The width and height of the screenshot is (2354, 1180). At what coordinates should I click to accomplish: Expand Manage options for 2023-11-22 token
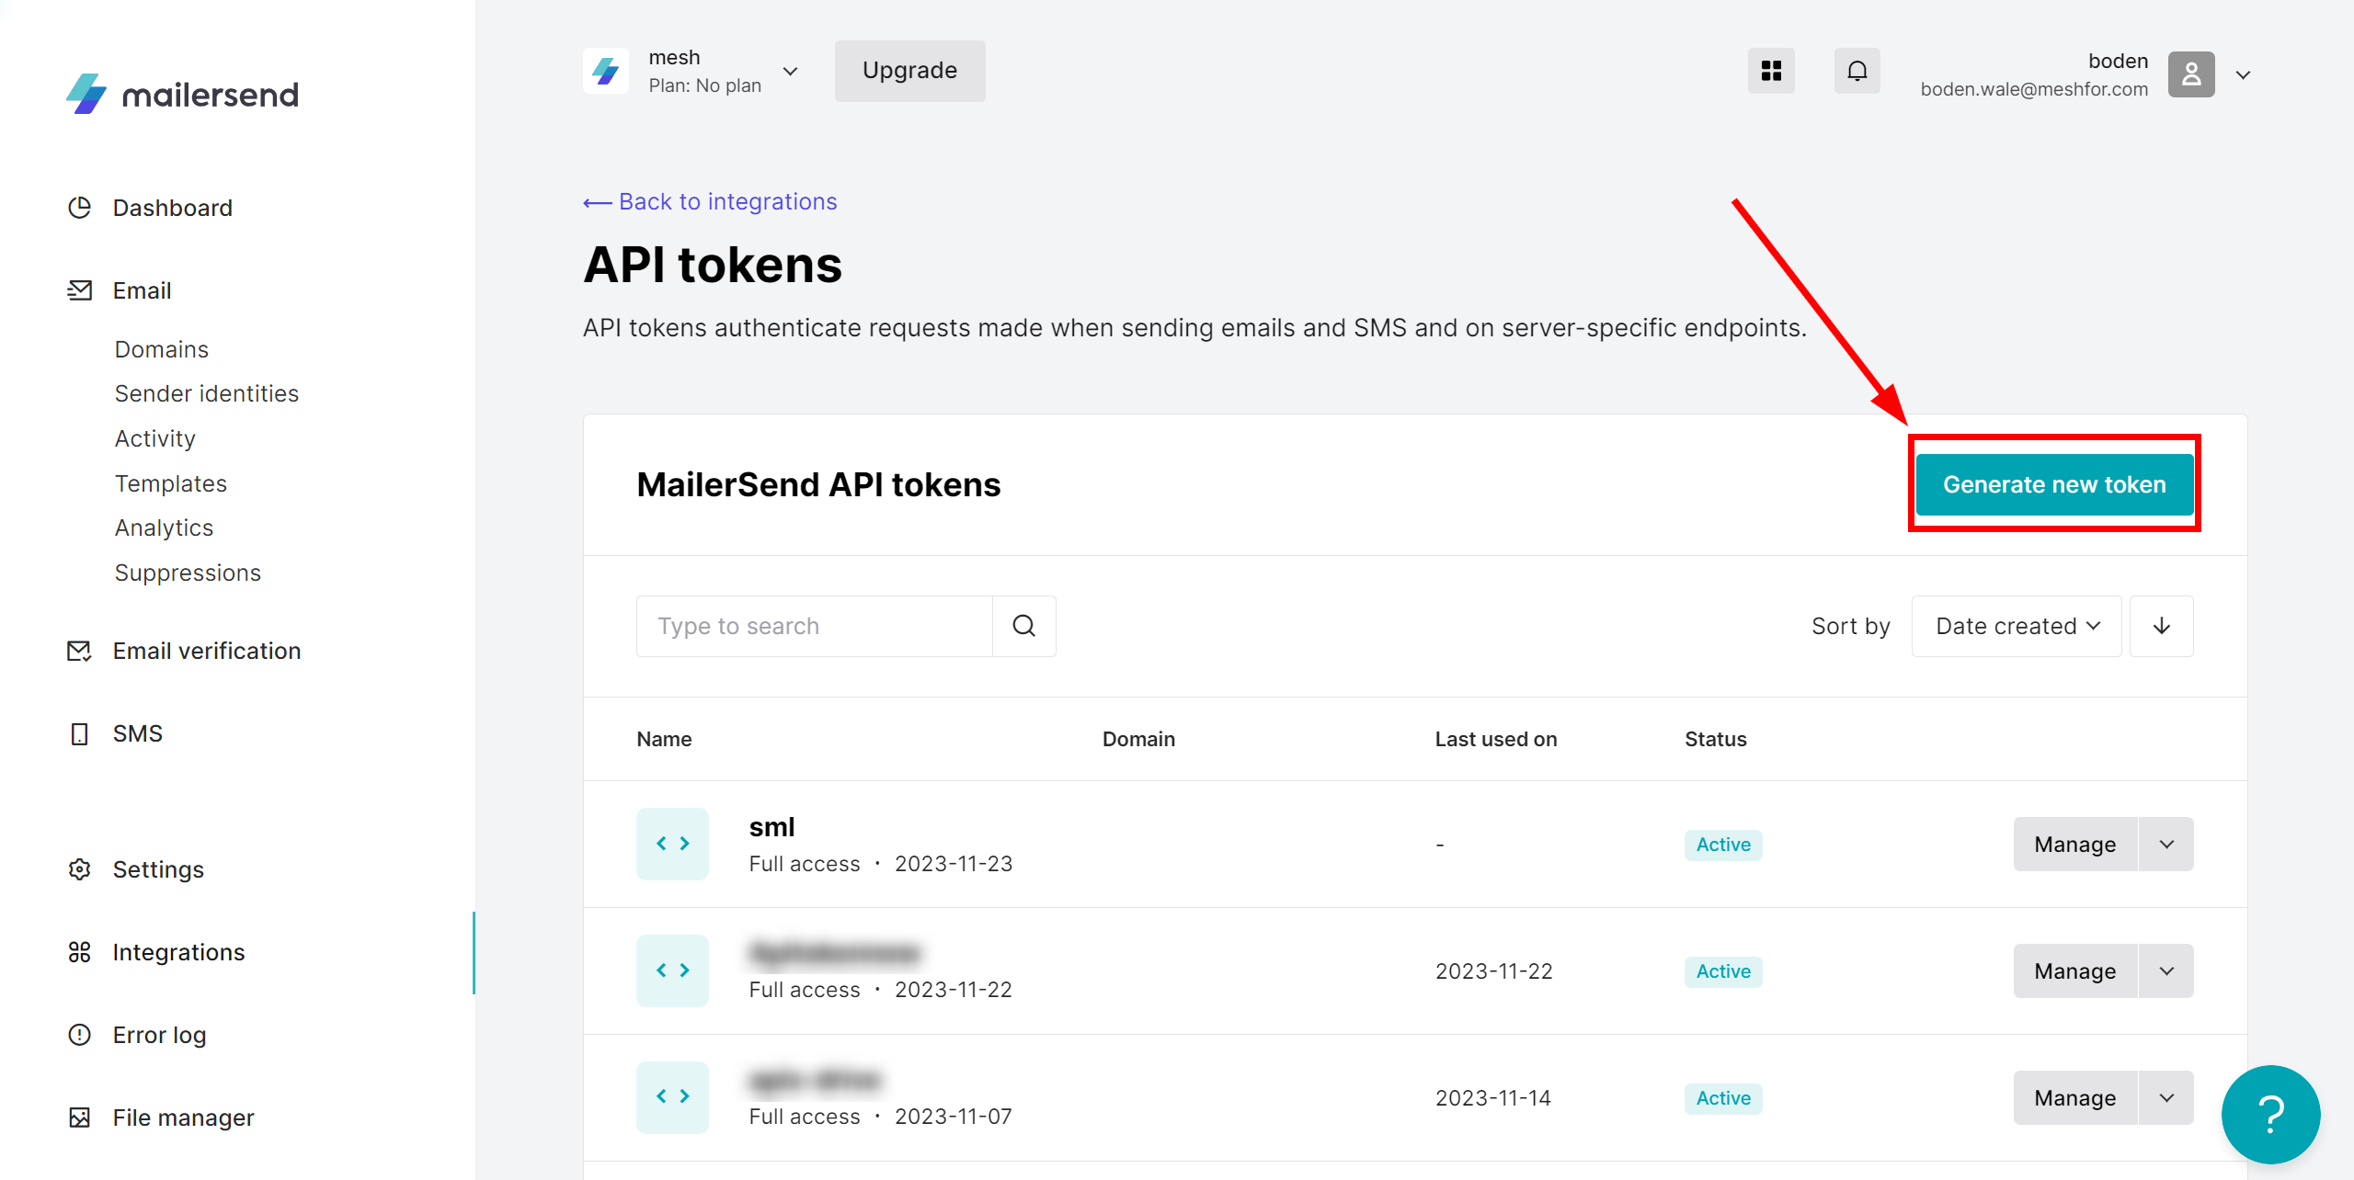[2166, 970]
